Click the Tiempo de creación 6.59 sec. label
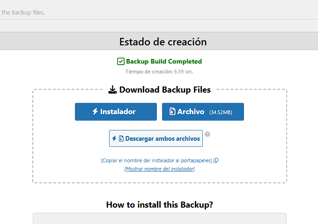Image resolution: width=318 pixels, height=224 pixels. pyautogui.click(x=159, y=72)
